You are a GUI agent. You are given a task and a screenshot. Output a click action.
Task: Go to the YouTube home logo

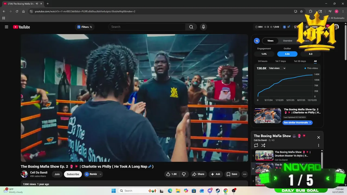[21, 27]
